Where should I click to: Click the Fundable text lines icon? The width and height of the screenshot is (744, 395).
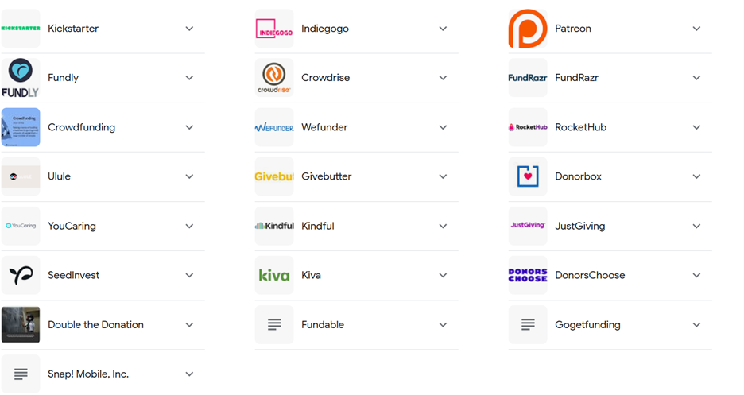point(274,325)
